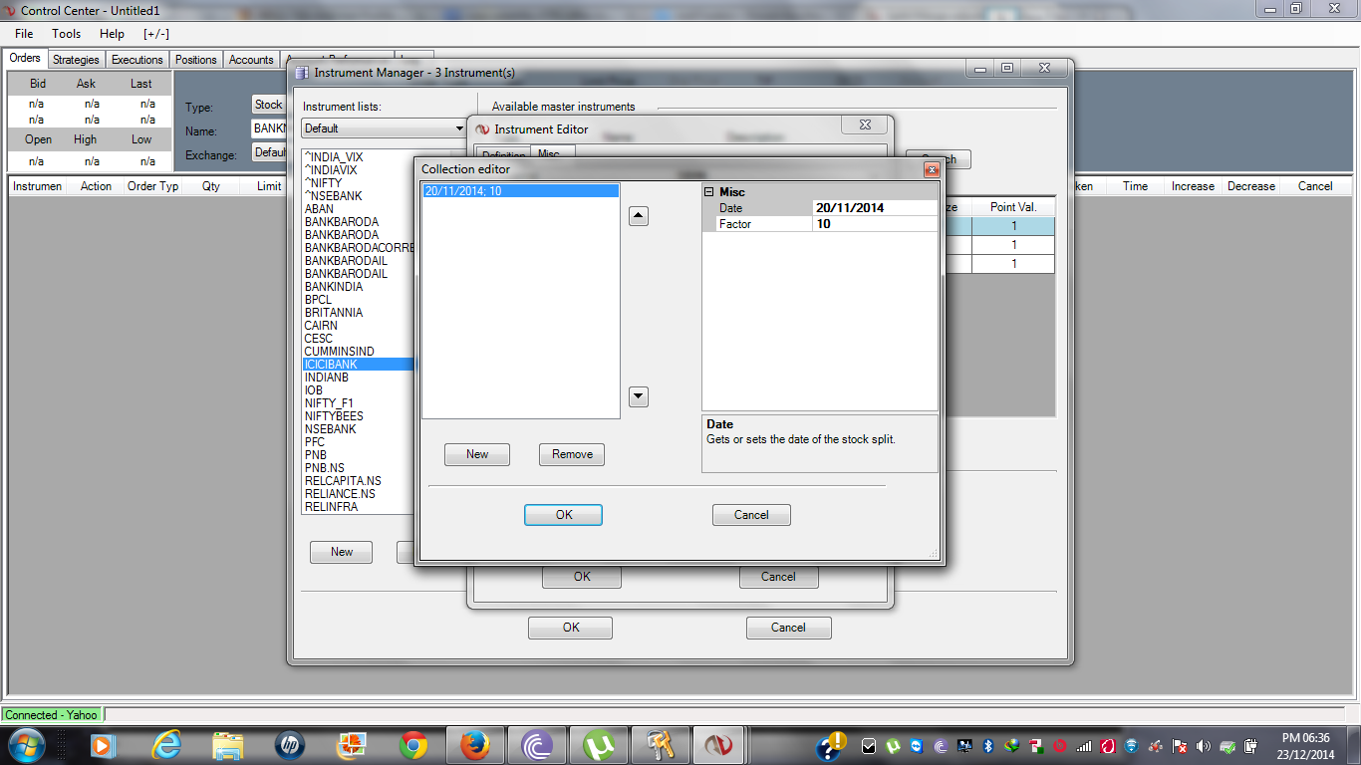Switch to the Accounts tab

[251, 60]
